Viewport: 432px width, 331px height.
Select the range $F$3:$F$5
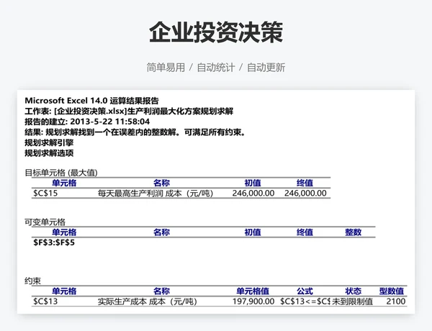[54, 242]
